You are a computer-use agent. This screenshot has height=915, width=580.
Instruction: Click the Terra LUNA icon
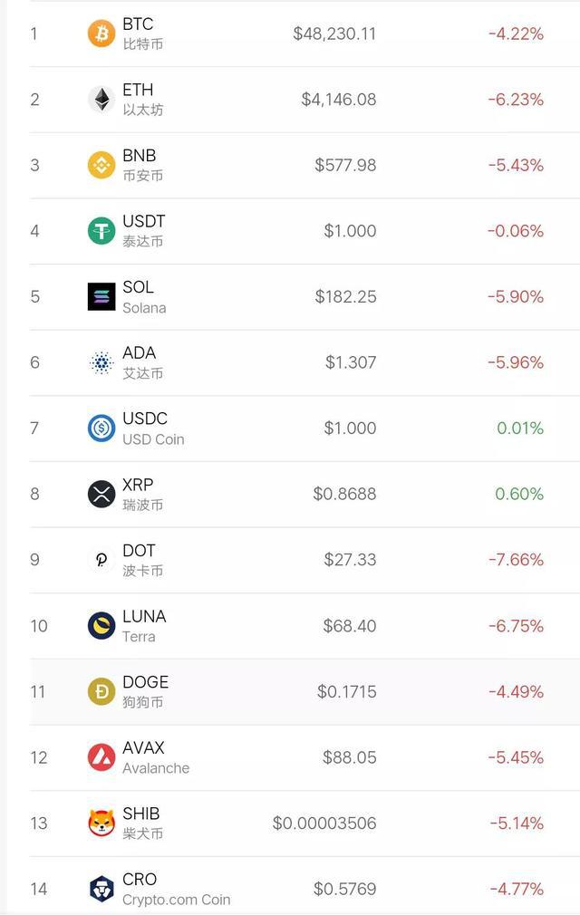point(101,626)
